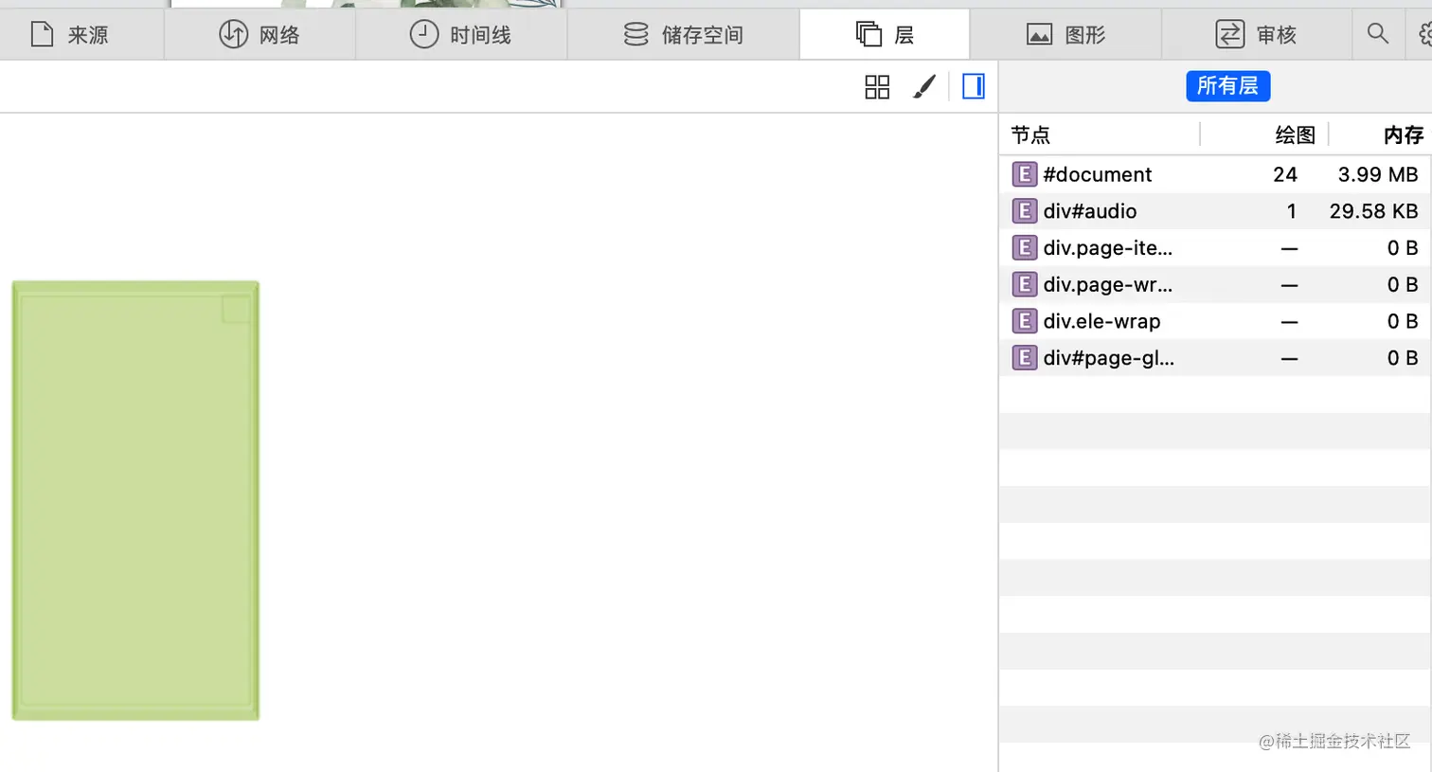The height and width of the screenshot is (772, 1432).
Task: Click the E badge for div.ele-wrap
Action: (1024, 321)
